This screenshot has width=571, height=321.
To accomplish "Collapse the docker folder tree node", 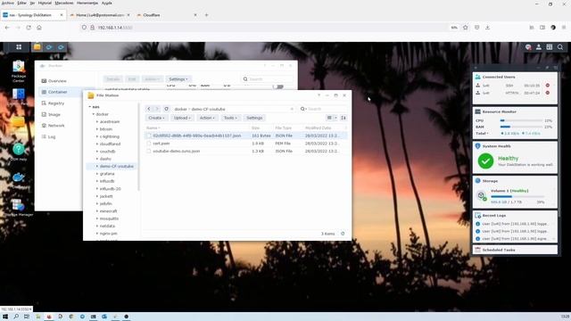I will 94,114.
